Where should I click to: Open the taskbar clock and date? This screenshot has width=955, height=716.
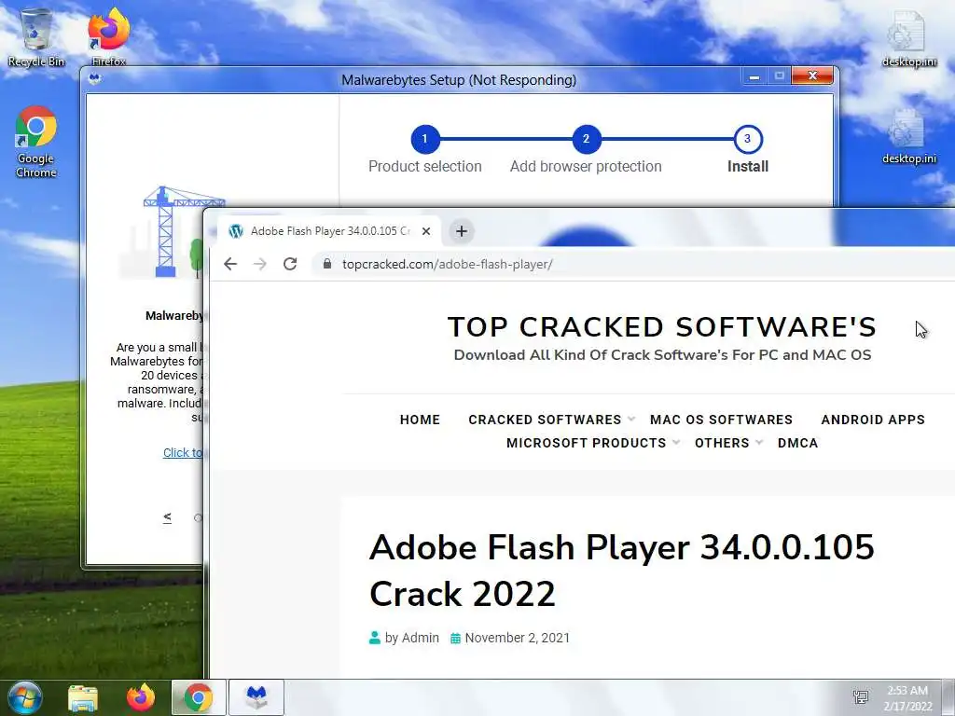click(907, 697)
